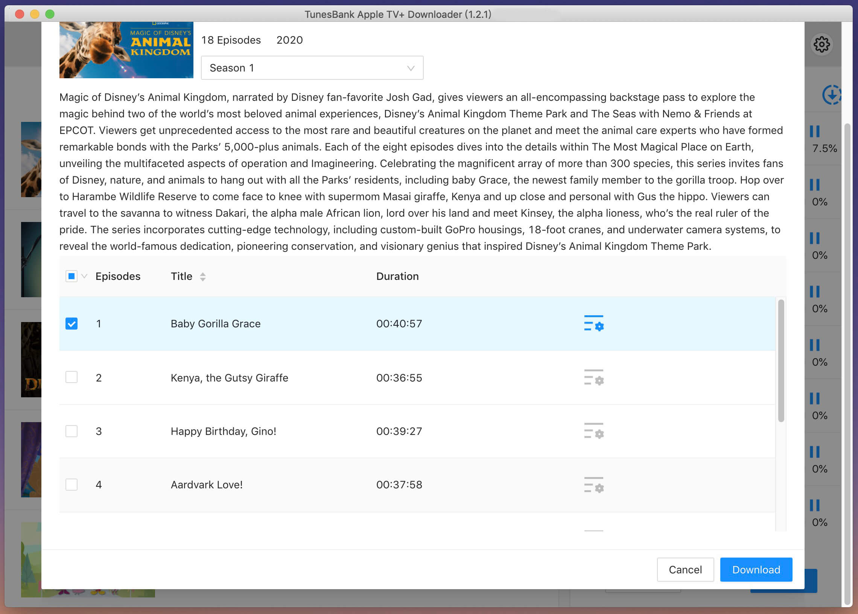The width and height of the screenshot is (858, 614).
Task: Click the Animal Kingdom poster thumbnail
Action: tap(126, 50)
